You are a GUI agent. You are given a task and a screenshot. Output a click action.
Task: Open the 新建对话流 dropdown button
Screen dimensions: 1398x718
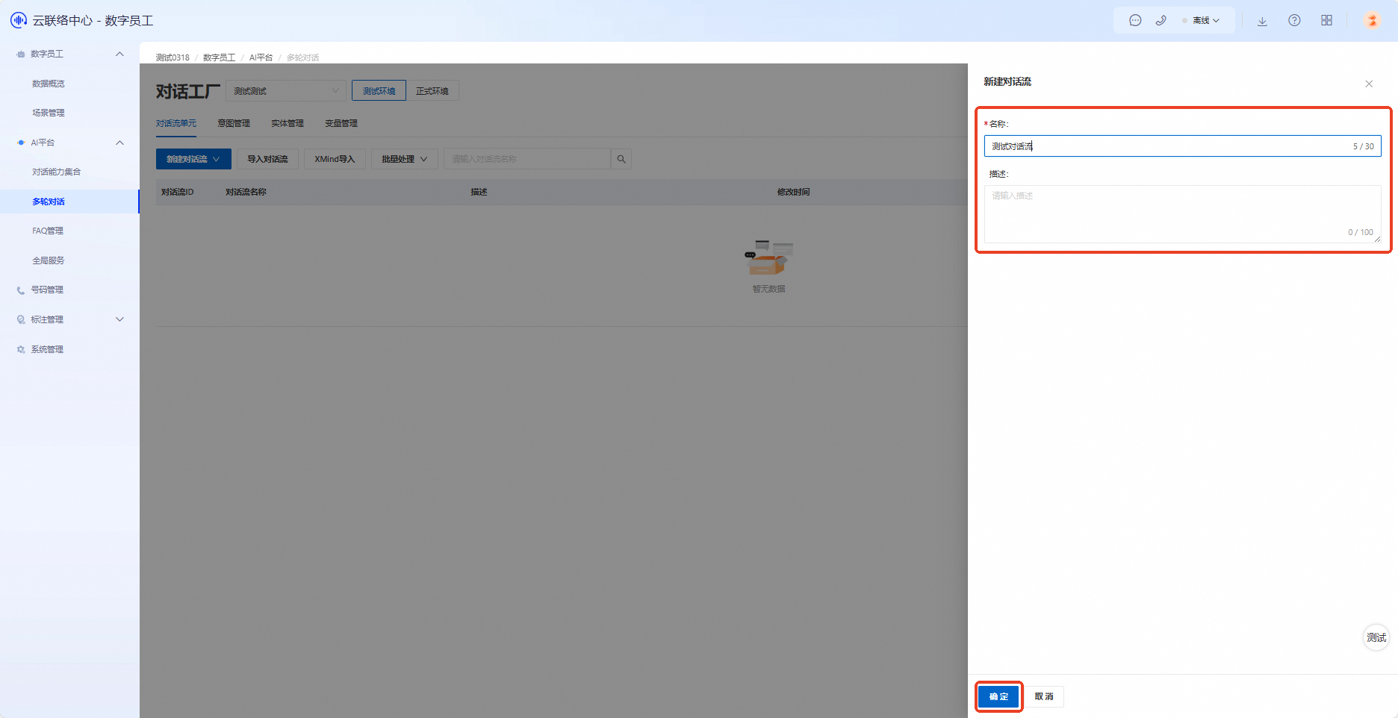pos(193,159)
